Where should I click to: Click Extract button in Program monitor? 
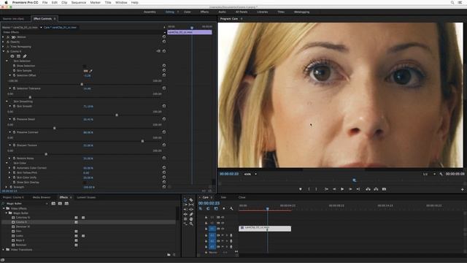376,189
